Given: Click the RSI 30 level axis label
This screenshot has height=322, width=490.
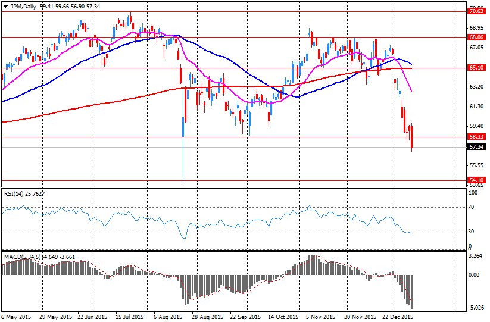Looking at the screenshot, I should pyautogui.click(x=471, y=232).
